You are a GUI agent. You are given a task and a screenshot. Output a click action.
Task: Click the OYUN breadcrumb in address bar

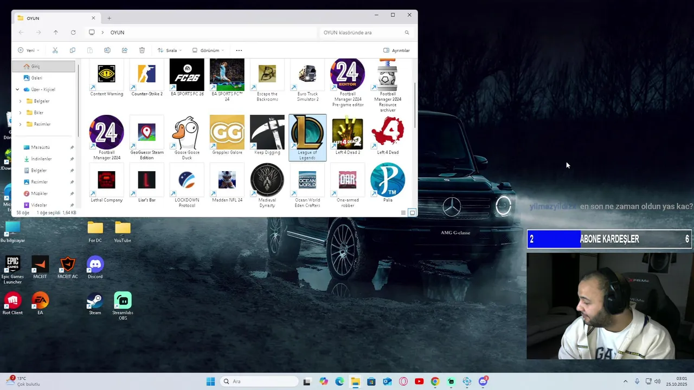[117, 32]
